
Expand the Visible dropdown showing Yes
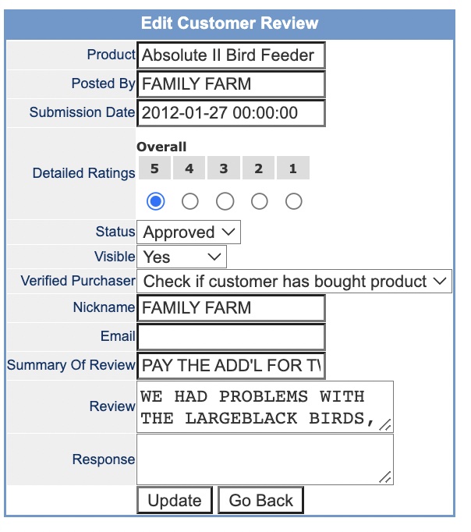tap(182, 257)
